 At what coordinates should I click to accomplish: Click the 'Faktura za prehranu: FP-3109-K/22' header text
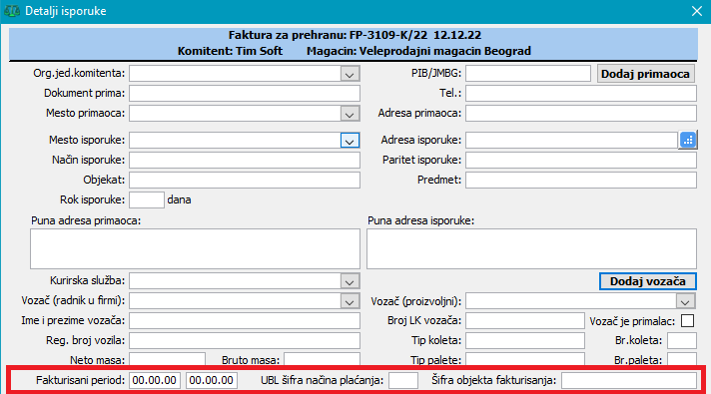[328, 35]
